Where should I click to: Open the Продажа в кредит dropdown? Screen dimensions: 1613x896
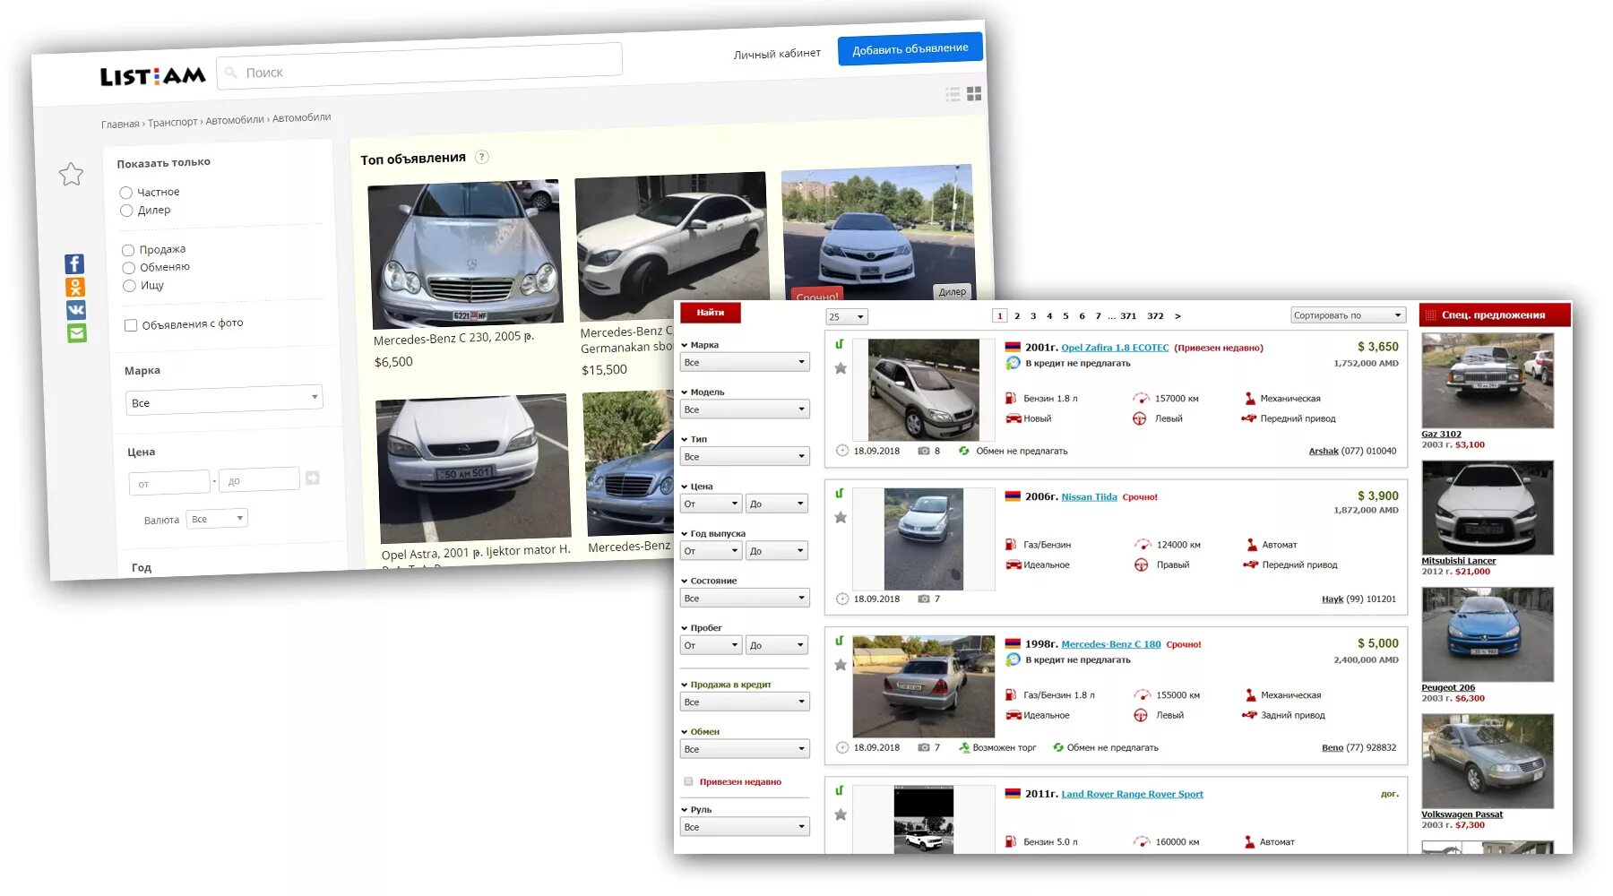point(745,702)
